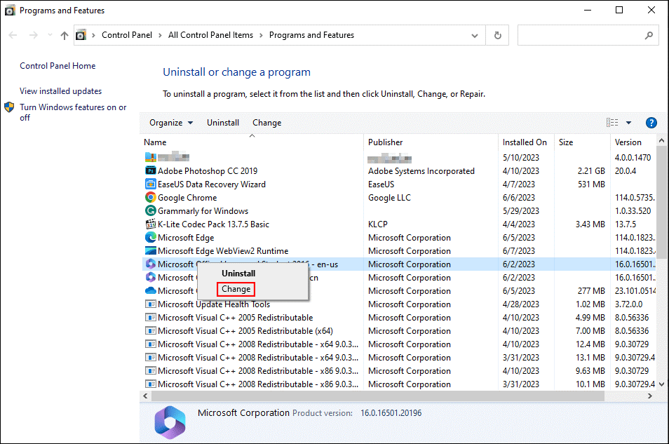Select the K-Lite Codec Pack icon
The height and width of the screenshot is (444, 669).
pos(151,224)
